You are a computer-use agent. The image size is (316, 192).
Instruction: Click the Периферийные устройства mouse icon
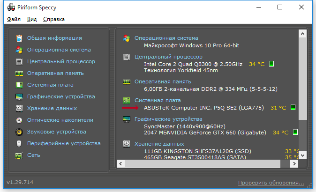pyautogui.click(x=19, y=143)
